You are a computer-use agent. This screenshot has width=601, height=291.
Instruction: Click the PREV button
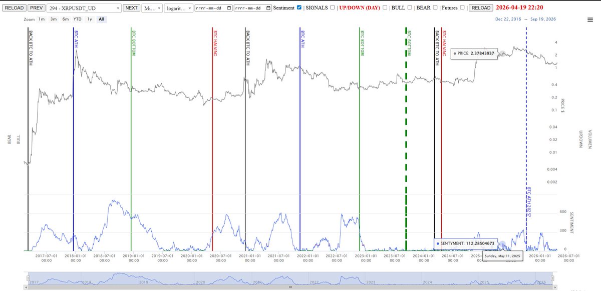point(36,8)
